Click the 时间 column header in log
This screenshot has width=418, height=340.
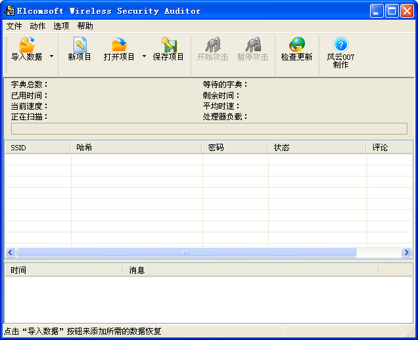(x=64, y=270)
